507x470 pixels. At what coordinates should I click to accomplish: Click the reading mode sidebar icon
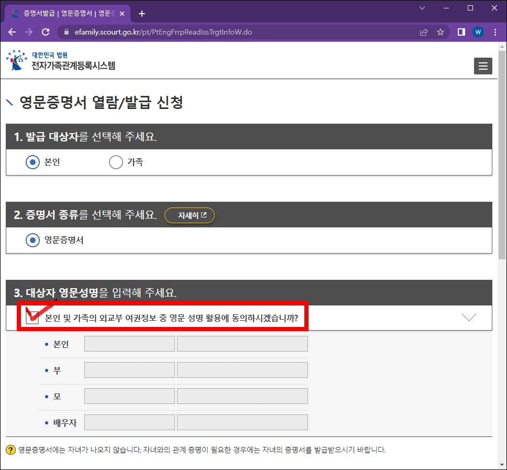coord(460,32)
